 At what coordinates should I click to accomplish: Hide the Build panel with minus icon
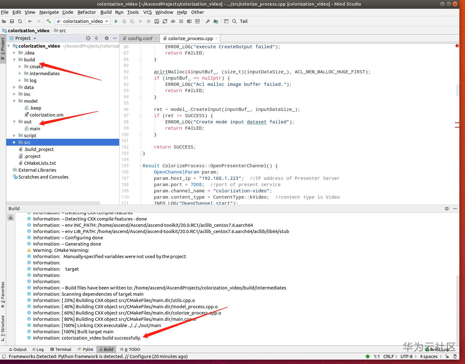[455, 209]
